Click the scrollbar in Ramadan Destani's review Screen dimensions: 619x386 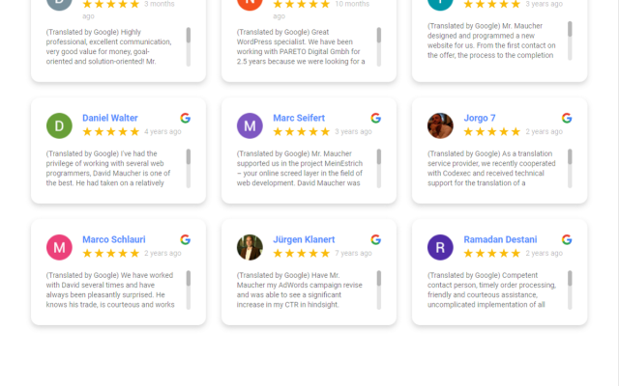tap(570, 290)
